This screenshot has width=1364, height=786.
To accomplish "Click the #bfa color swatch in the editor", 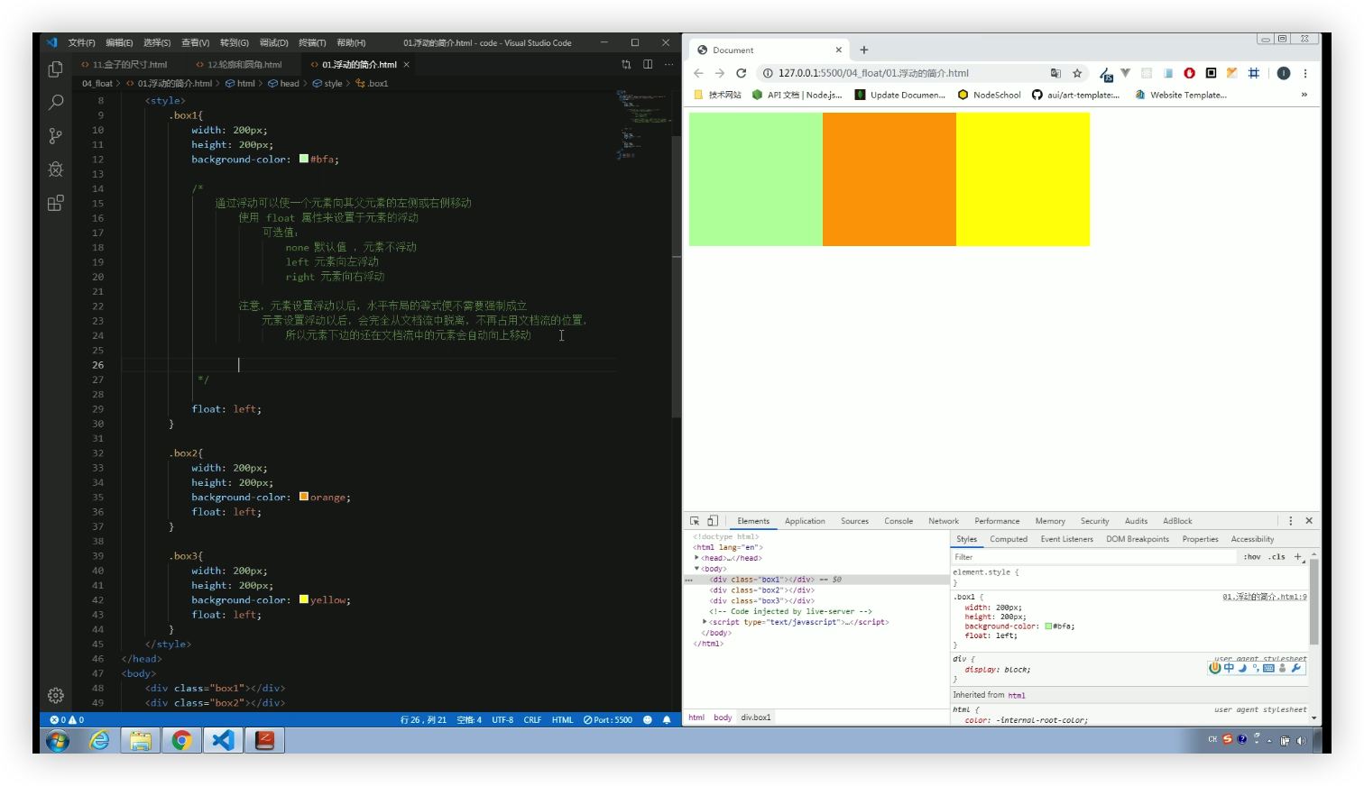I will pos(304,159).
